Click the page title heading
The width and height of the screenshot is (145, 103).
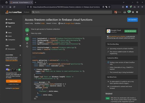[59, 20]
